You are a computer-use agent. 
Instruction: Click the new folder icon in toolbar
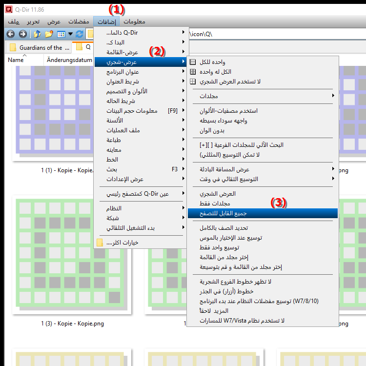tap(49, 34)
